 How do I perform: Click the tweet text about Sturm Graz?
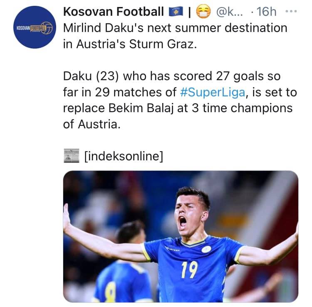[x=175, y=36]
